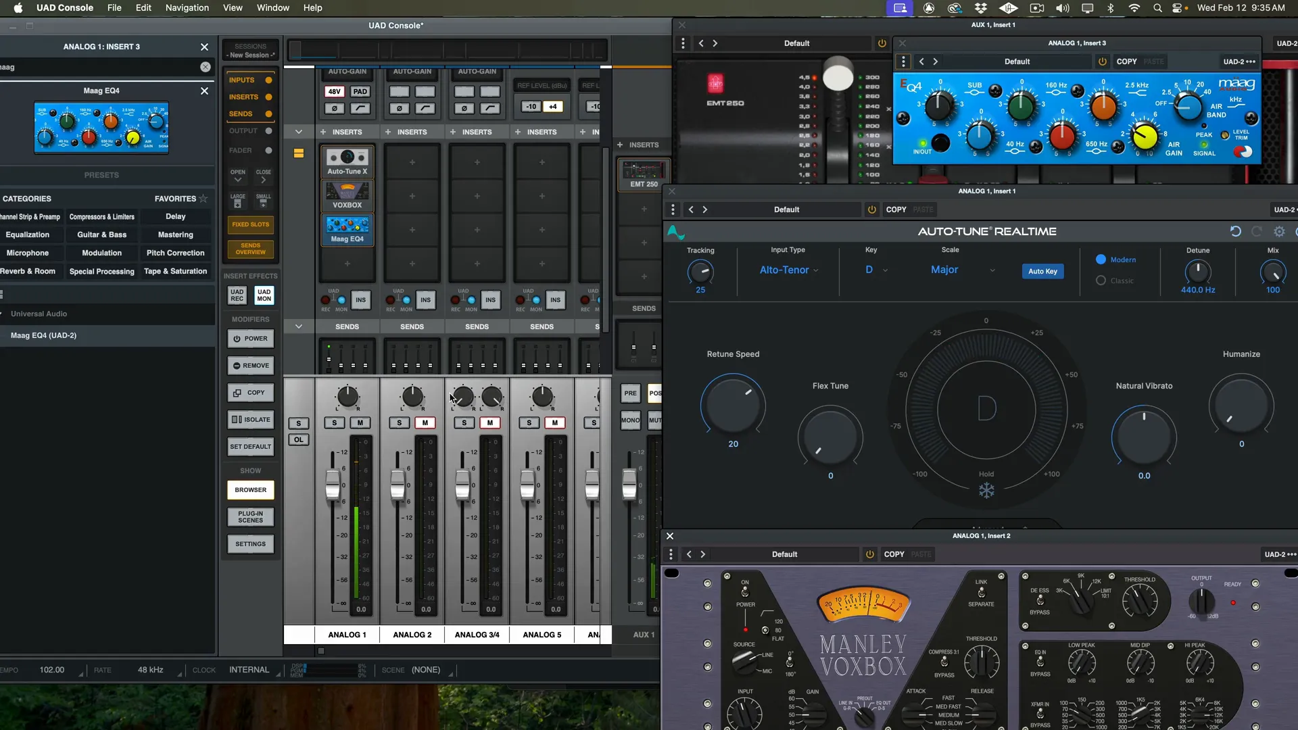Image resolution: width=1298 pixels, height=730 pixels.
Task: Open the Navigation menu
Action: point(187,8)
